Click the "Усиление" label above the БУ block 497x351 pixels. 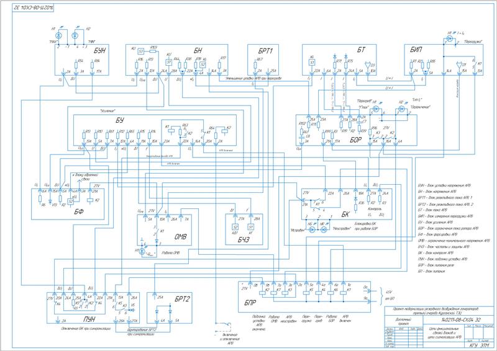pos(107,110)
